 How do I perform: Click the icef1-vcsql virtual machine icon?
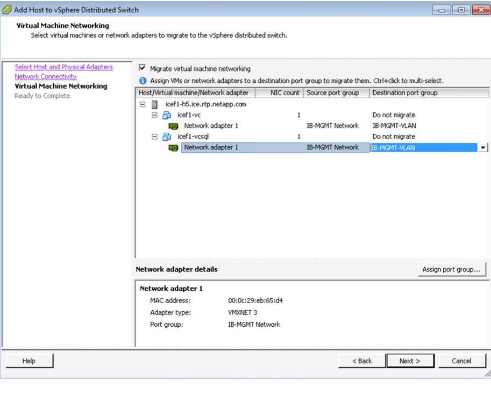click(167, 137)
